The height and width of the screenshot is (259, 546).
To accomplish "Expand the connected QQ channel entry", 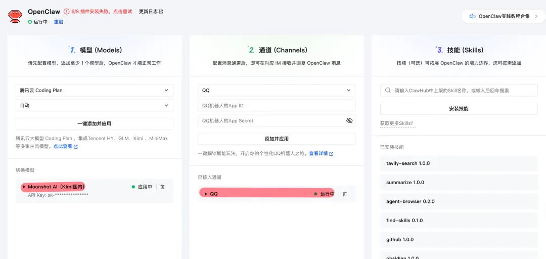I will pos(206,194).
